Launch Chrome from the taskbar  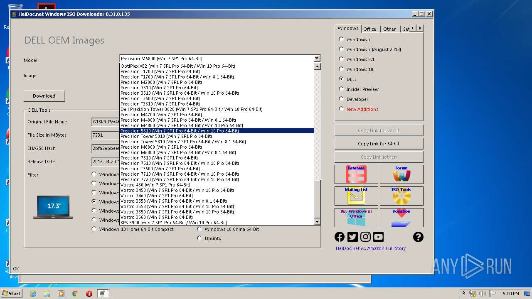pyautogui.click(x=75, y=294)
